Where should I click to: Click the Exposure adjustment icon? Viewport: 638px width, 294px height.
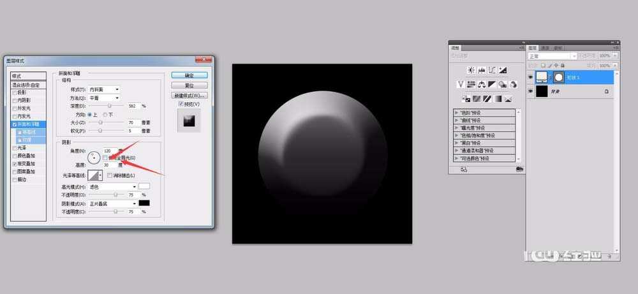coord(503,70)
